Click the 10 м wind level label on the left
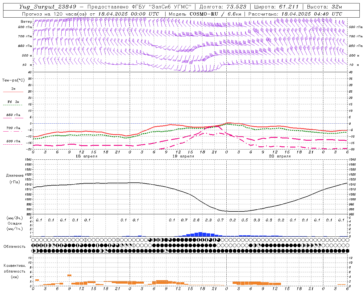 (x=27, y=65)
